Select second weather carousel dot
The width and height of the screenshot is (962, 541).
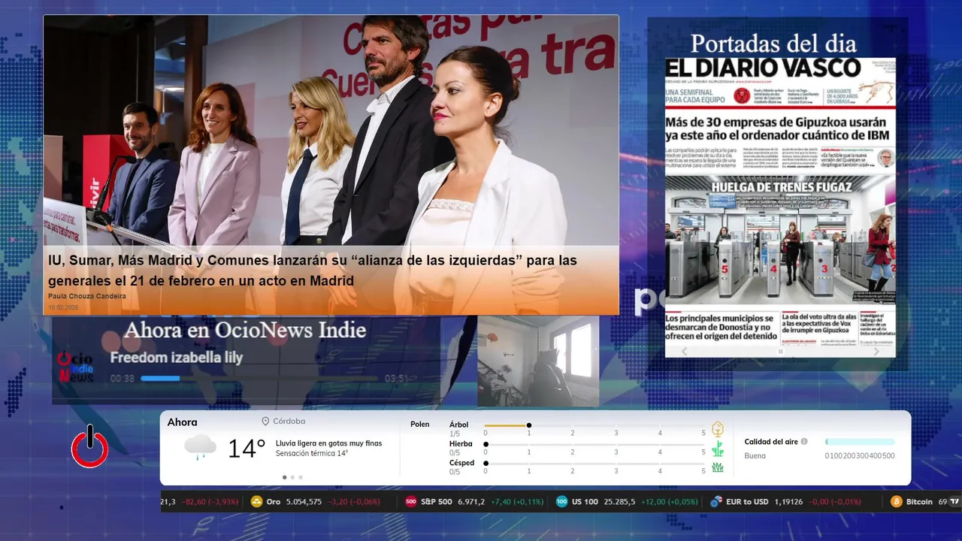(x=292, y=477)
